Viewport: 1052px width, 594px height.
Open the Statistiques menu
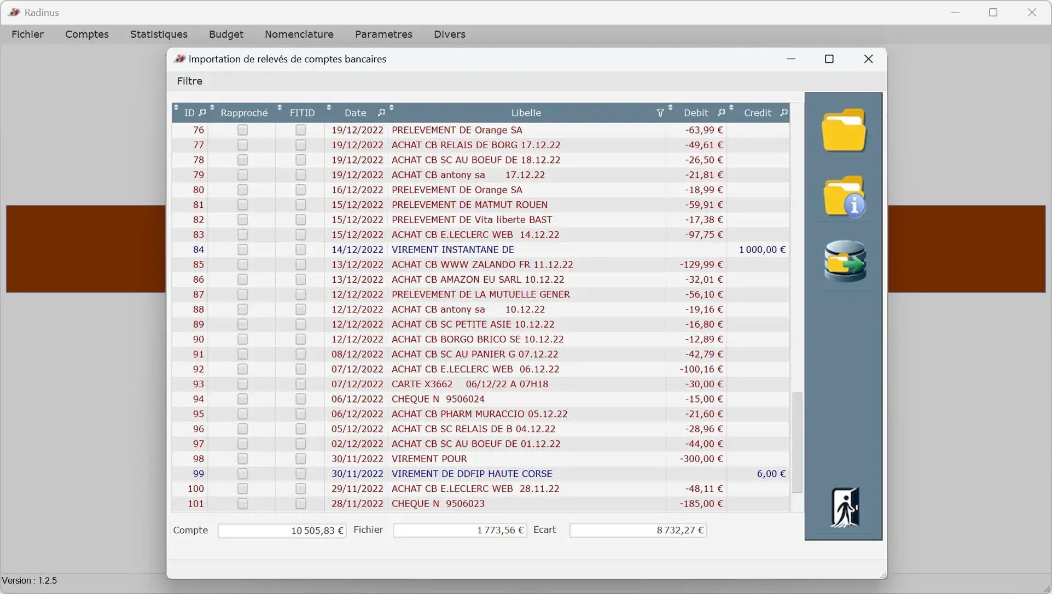tap(159, 34)
